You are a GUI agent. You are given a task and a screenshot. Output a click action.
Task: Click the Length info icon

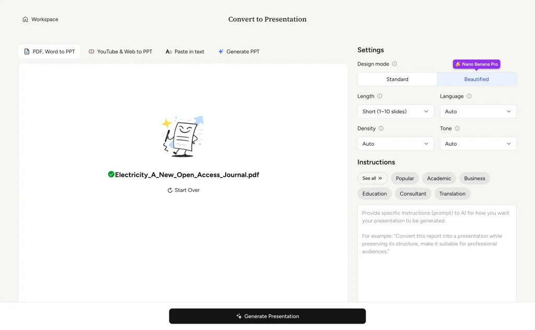click(380, 96)
